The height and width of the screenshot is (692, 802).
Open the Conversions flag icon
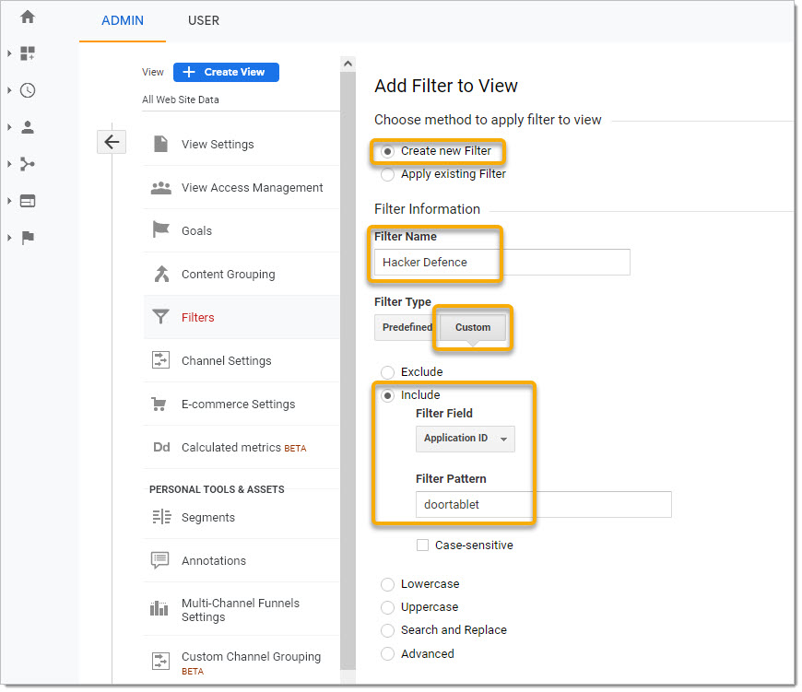(x=28, y=238)
